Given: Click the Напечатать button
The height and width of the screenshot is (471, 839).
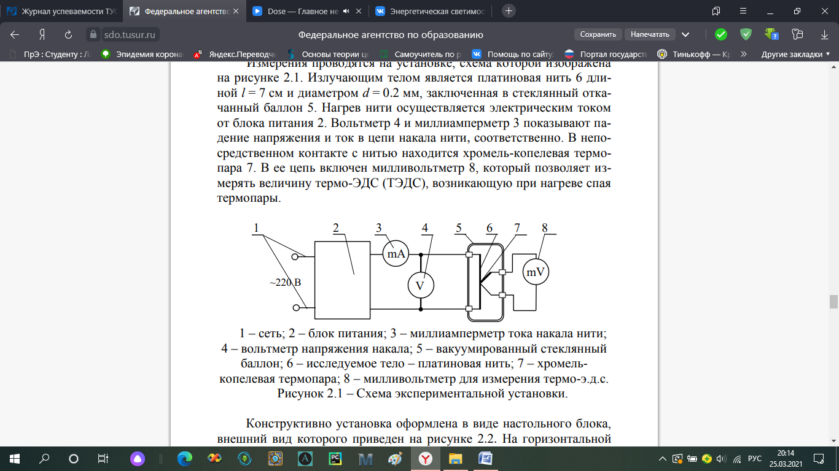Looking at the screenshot, I should click(x=650, y=34).
